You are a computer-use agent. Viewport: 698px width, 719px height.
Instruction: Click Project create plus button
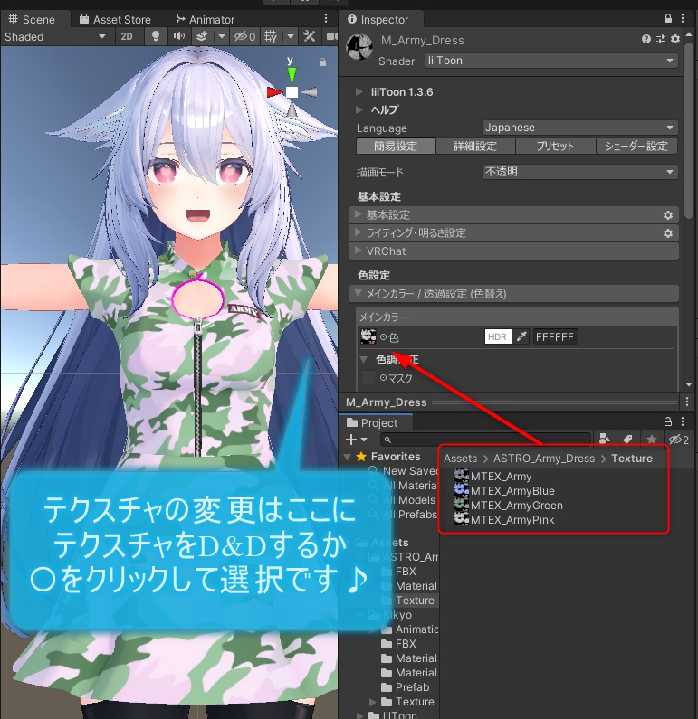point(356,440)
